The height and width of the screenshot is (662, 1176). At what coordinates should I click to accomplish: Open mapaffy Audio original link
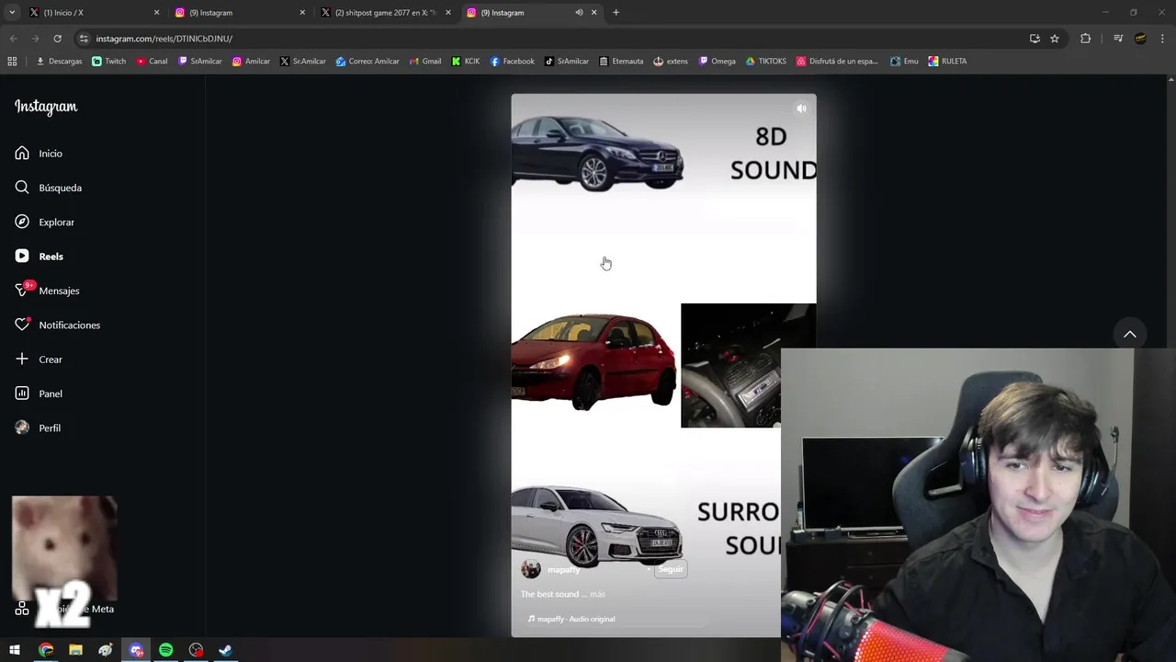(x=571, y=619)
